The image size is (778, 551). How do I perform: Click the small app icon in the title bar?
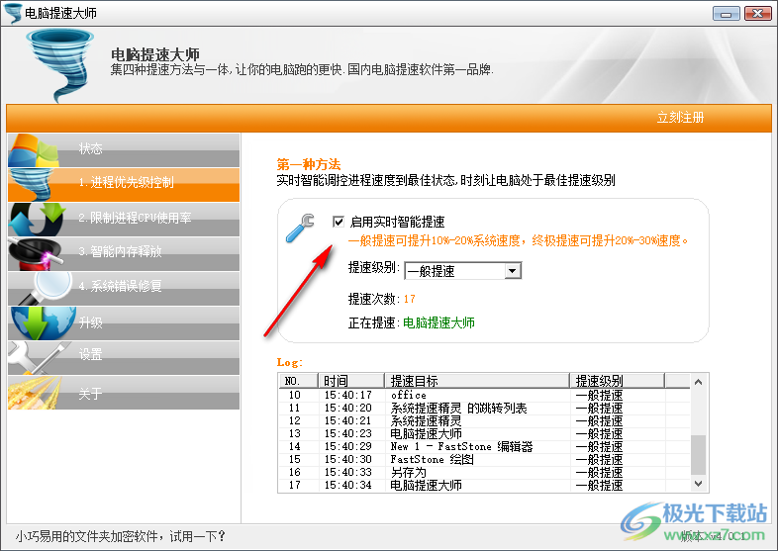pos(12,12)
